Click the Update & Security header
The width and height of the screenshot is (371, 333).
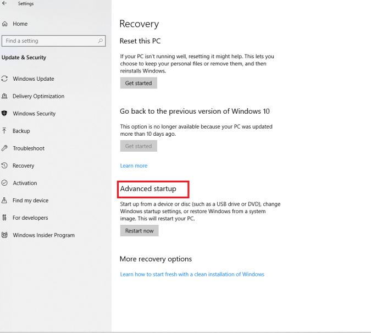(x=24, y=58)
